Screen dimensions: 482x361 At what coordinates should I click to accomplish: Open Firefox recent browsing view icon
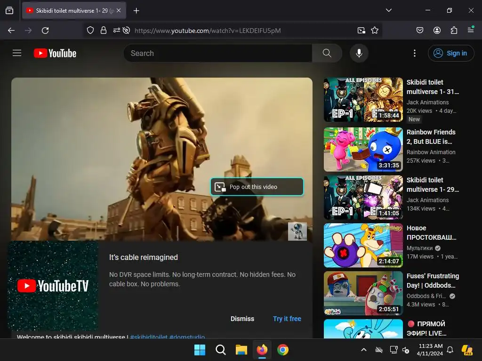coord(9,10)
